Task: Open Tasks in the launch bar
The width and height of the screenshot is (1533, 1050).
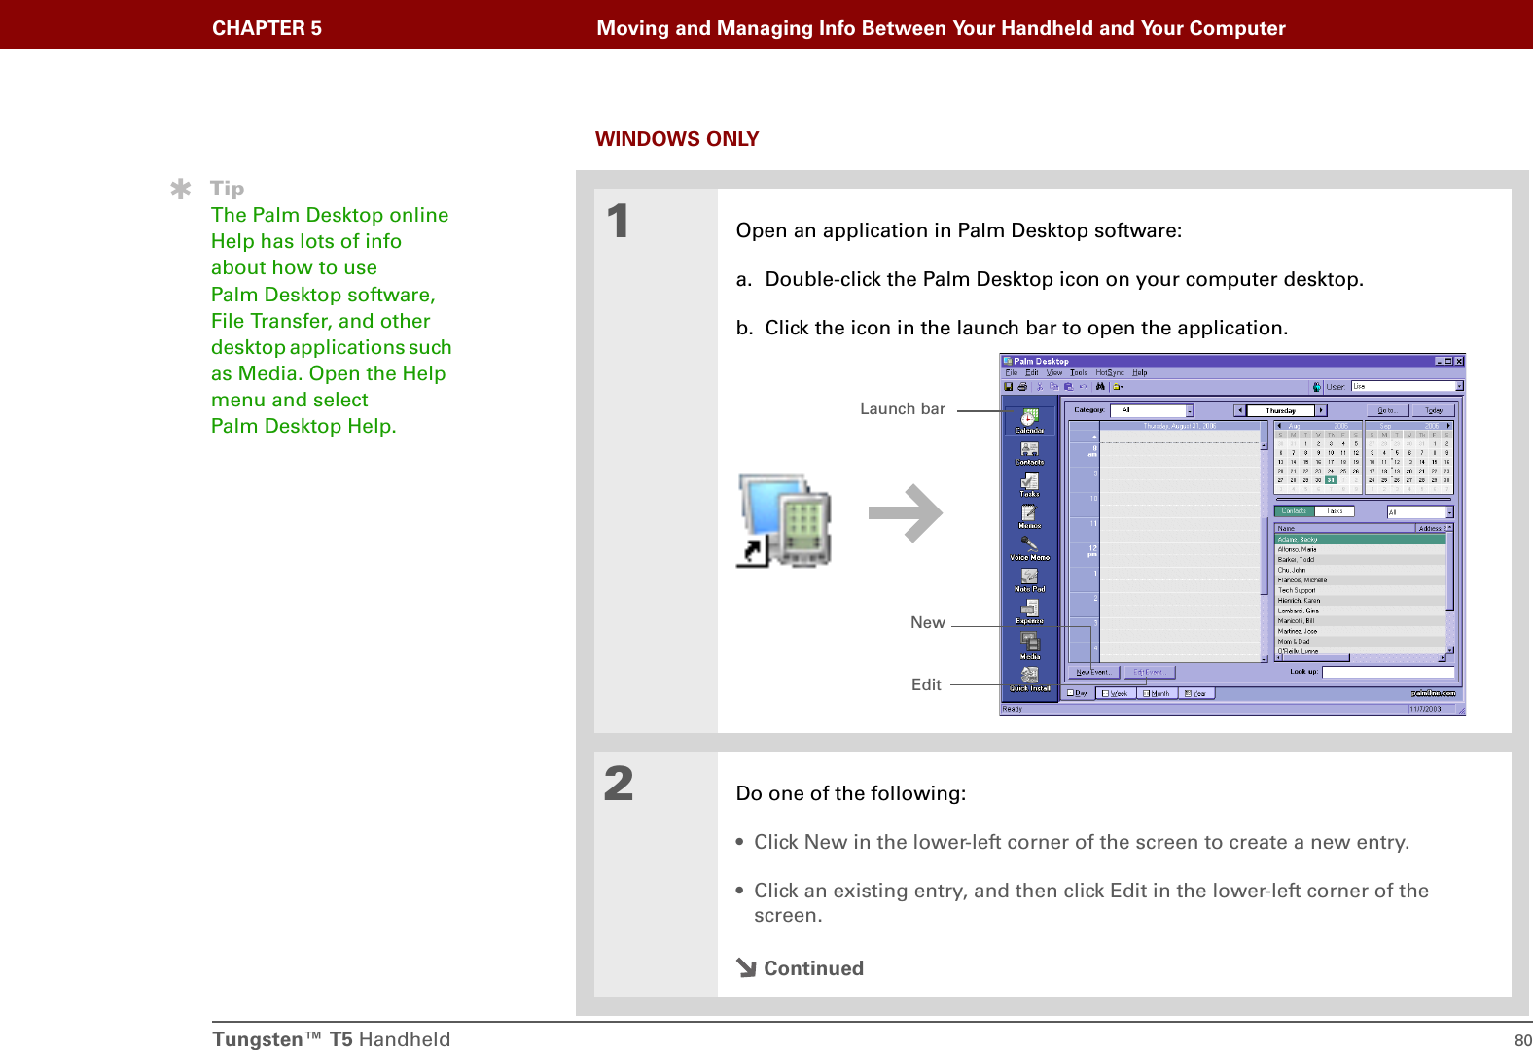Action: click(x=1029, y=484)
